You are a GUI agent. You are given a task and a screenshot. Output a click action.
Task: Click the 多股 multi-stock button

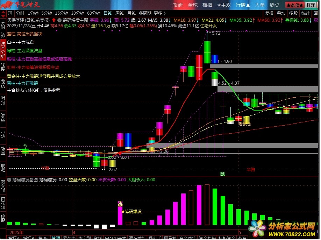(x=293, y=13)
